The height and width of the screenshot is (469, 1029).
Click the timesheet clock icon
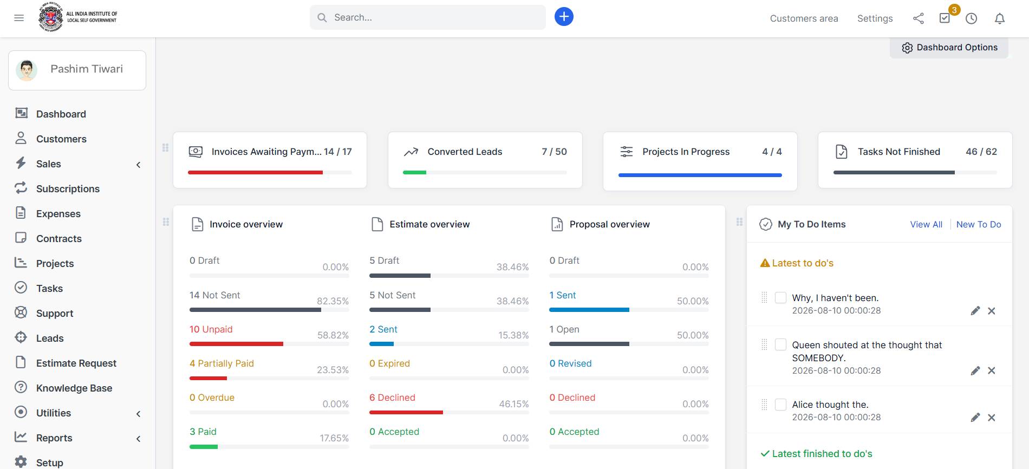pos(972,18)
